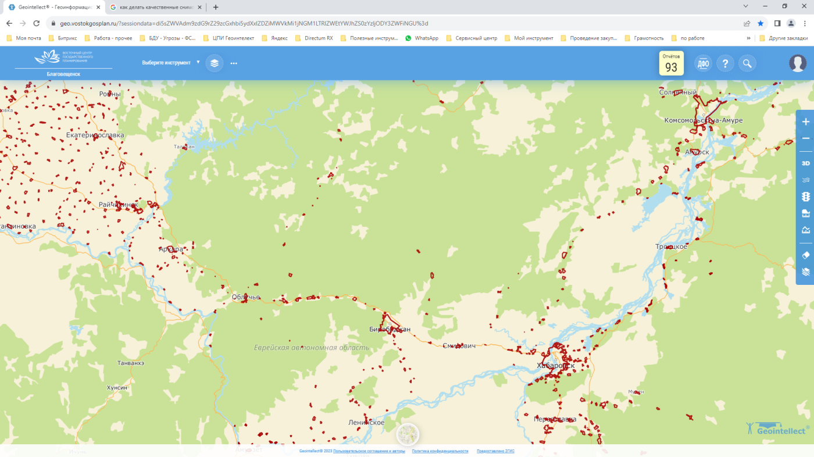Toggle the wind/waves layer icon
This screenshot has height=457, width=814.
pos(805,180)
